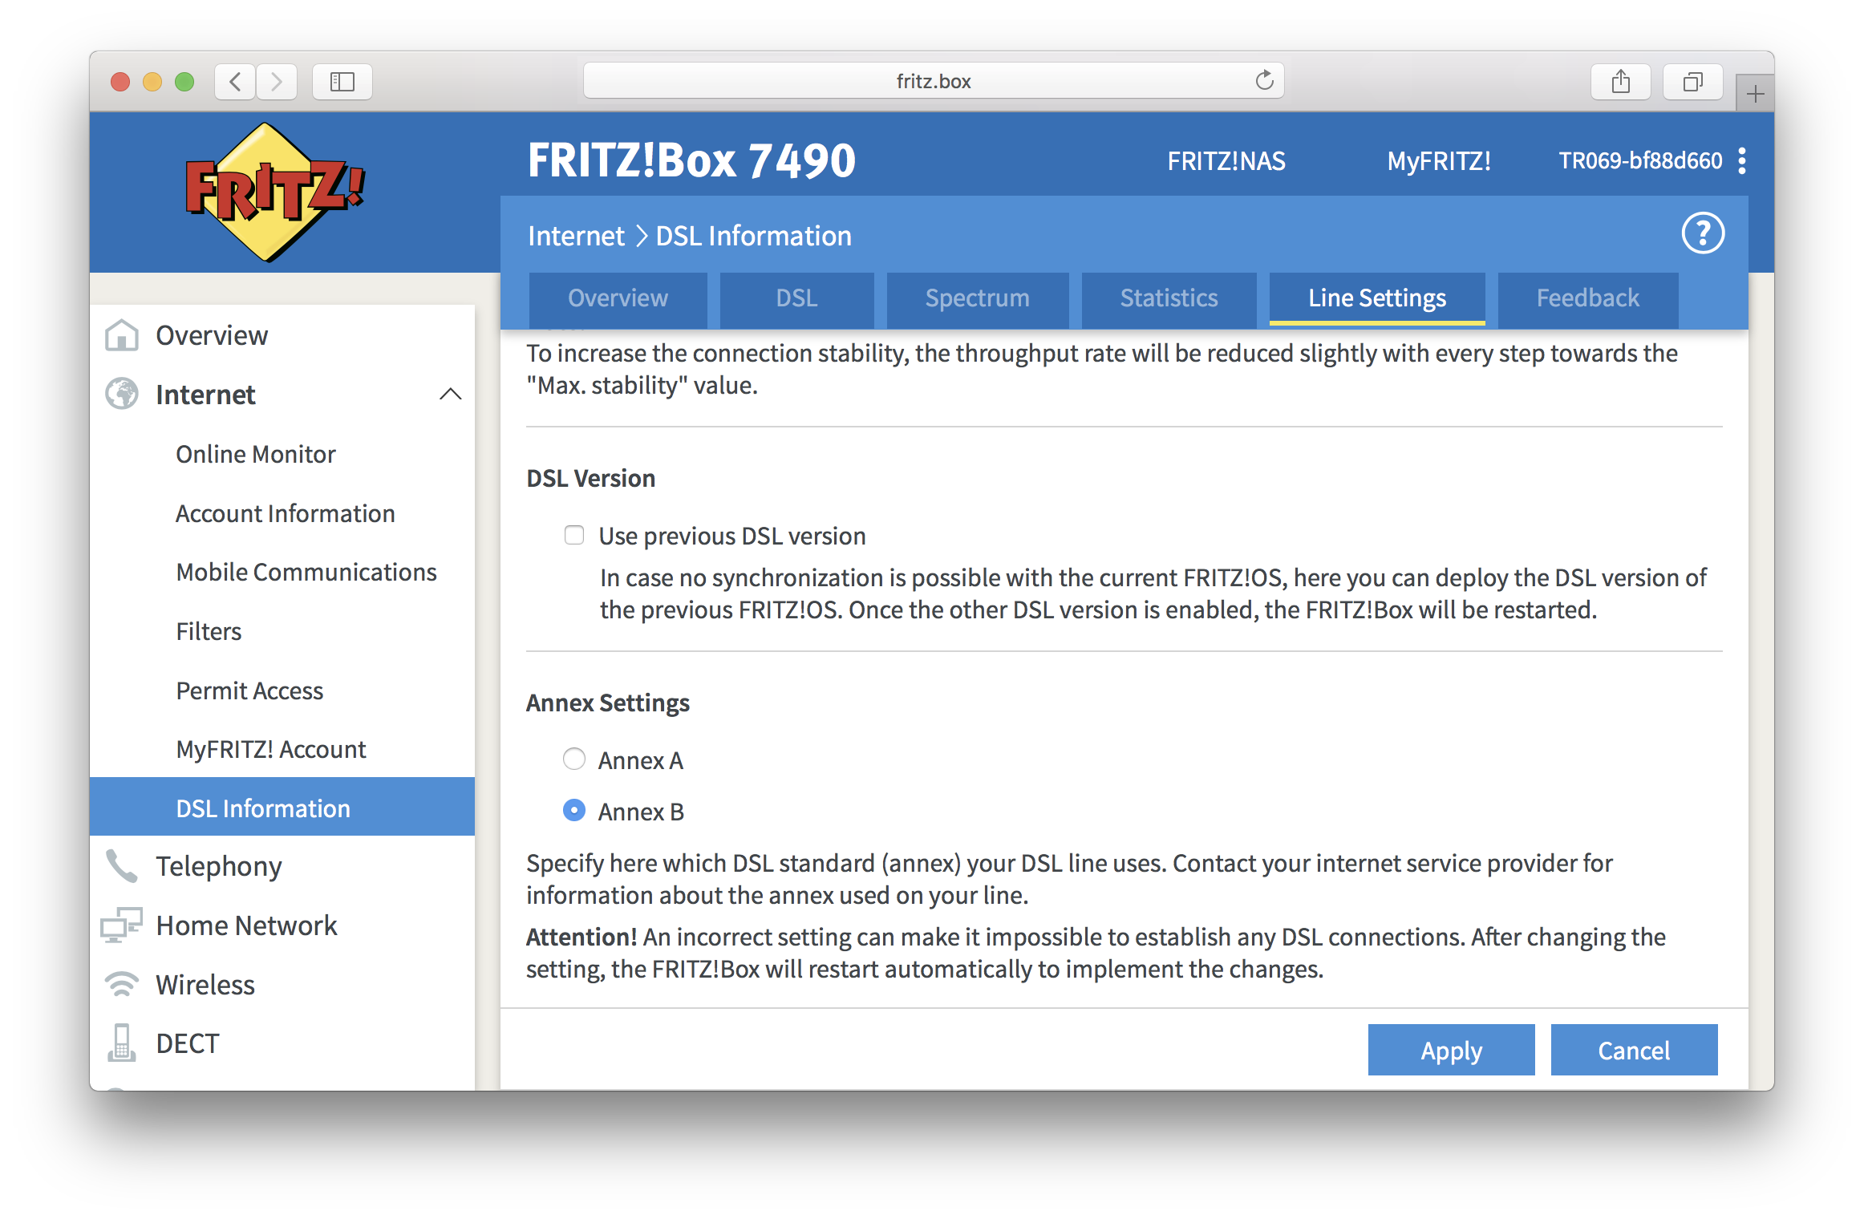Switch to the Statistics tab
The height and width of the screenshot is (1219, 1864).
tap(1169, 298)
